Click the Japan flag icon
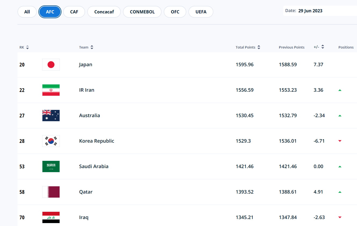 click(x=51, y=65)
